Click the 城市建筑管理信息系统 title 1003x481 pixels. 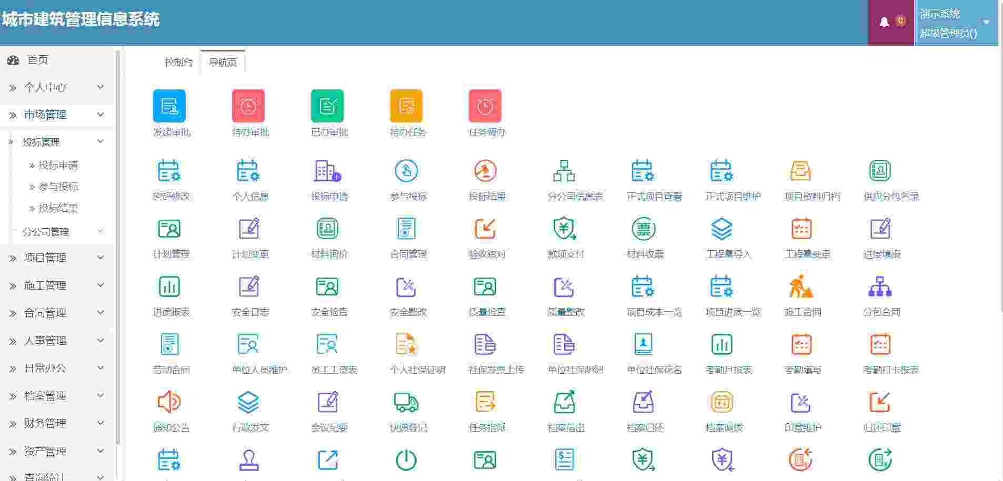pyautogui.click(x=81, y=19)
